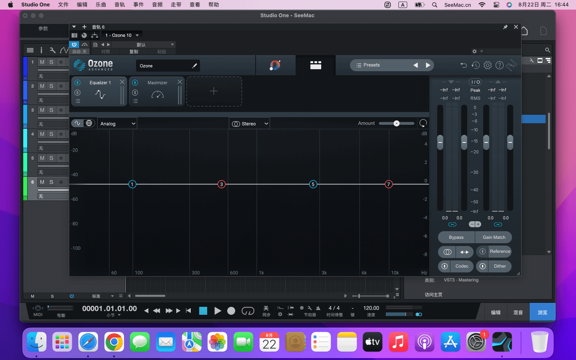Reset the Equalizer with the circular arrow icon
This screenshot has height=360, width=576.
tap(423, 123)
